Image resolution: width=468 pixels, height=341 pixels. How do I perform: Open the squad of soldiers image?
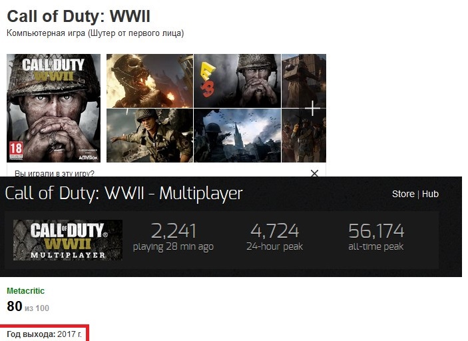coord(304,136)
